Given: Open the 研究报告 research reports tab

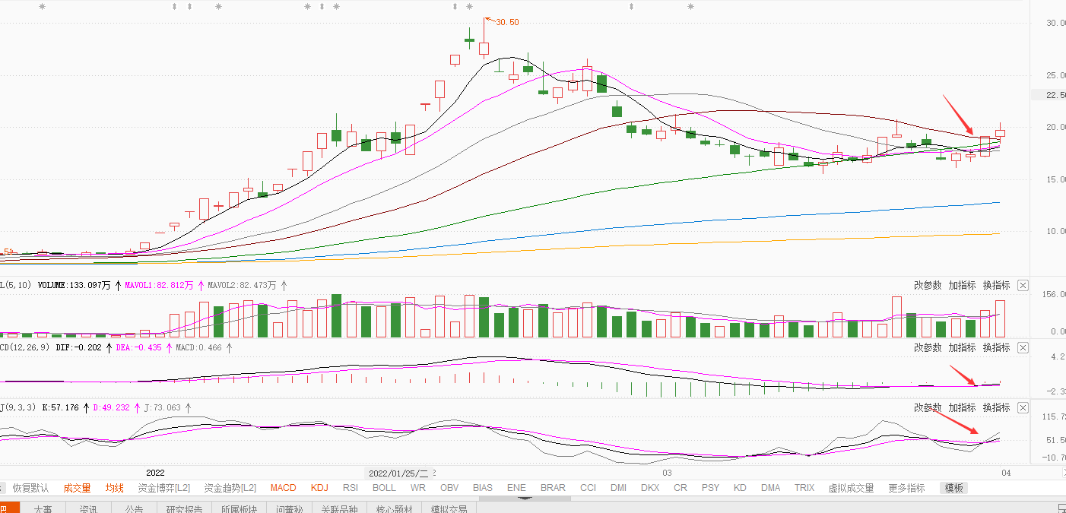Looking at the screenshot, I should click(185, 508).
